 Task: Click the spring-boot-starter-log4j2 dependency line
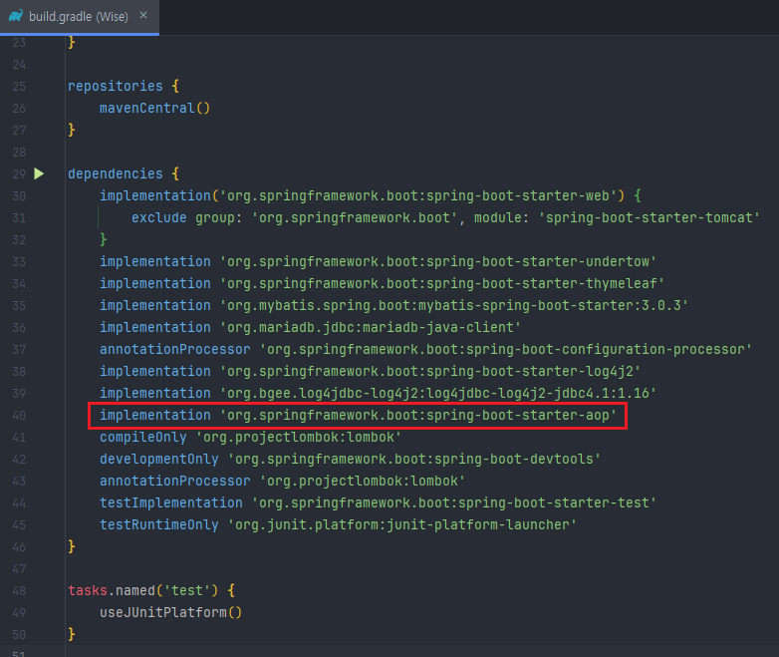[x=370, y=371]
